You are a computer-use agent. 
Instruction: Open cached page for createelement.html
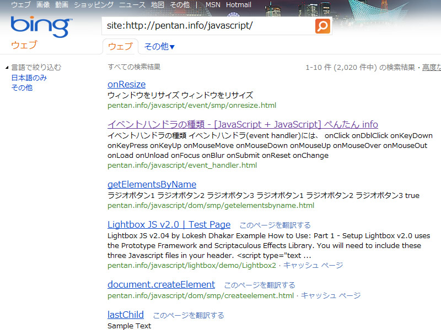click(331, 295)
